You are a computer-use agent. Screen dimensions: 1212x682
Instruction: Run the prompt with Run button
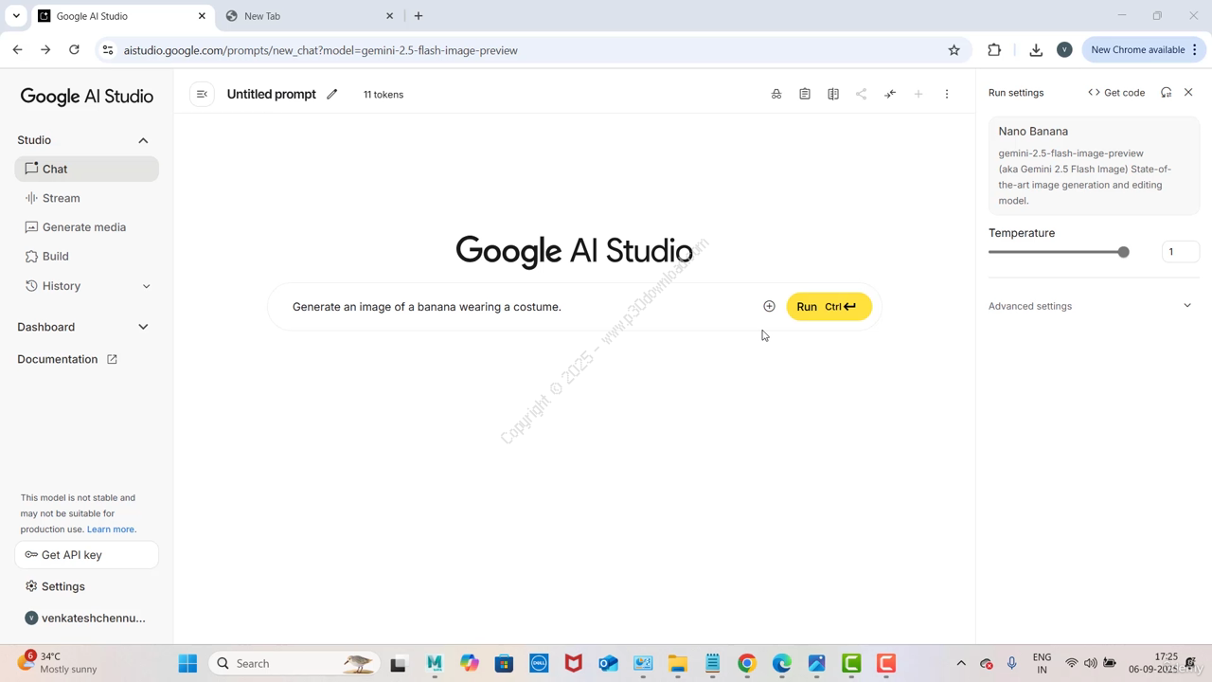829,306
